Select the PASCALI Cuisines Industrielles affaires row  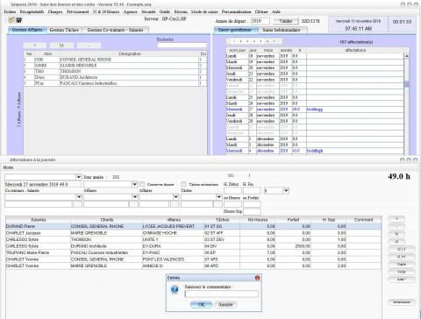click(x=115, y=83)
